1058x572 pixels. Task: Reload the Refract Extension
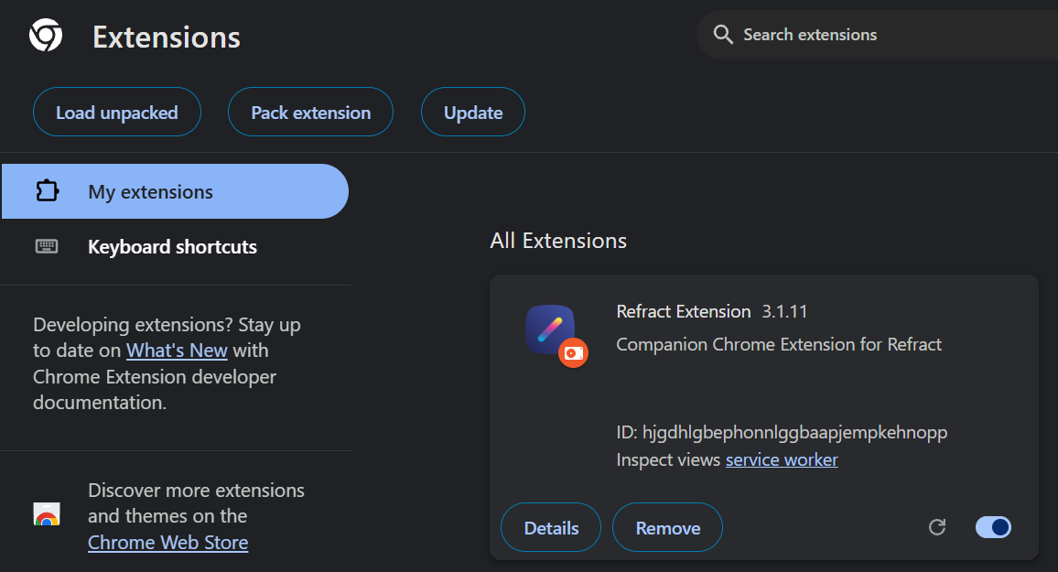coord(937,527)
